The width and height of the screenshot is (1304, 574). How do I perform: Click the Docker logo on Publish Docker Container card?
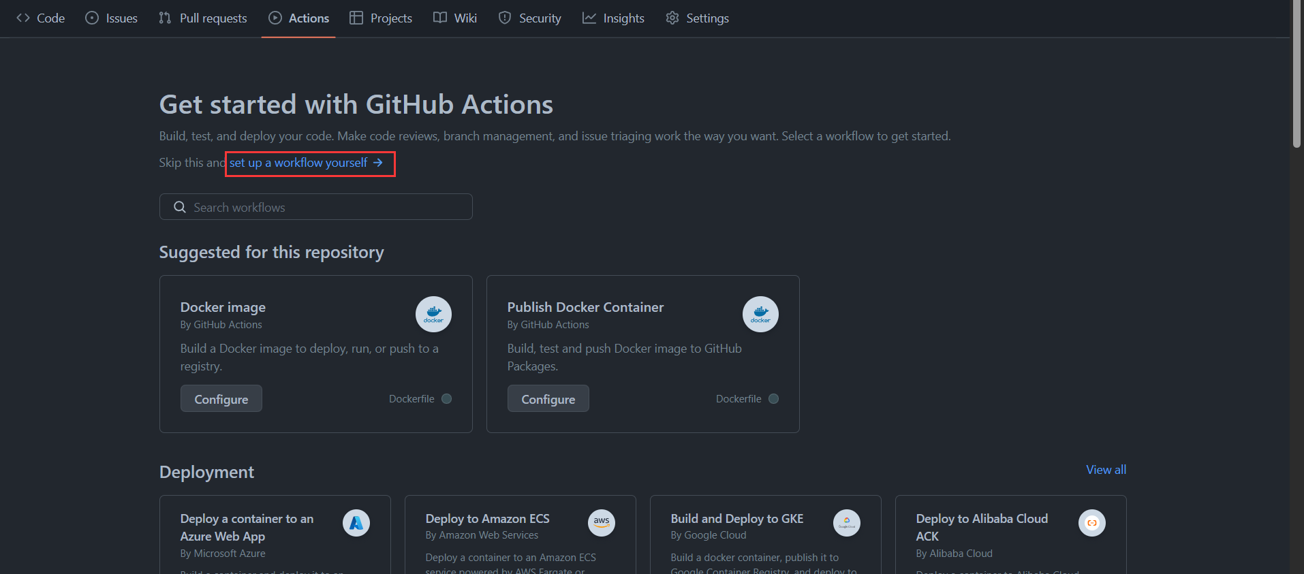click(760, 315)
